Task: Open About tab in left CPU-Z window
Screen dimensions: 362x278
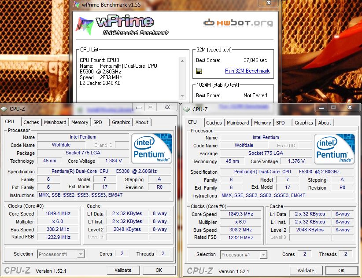Action: (x=142, y=122)
